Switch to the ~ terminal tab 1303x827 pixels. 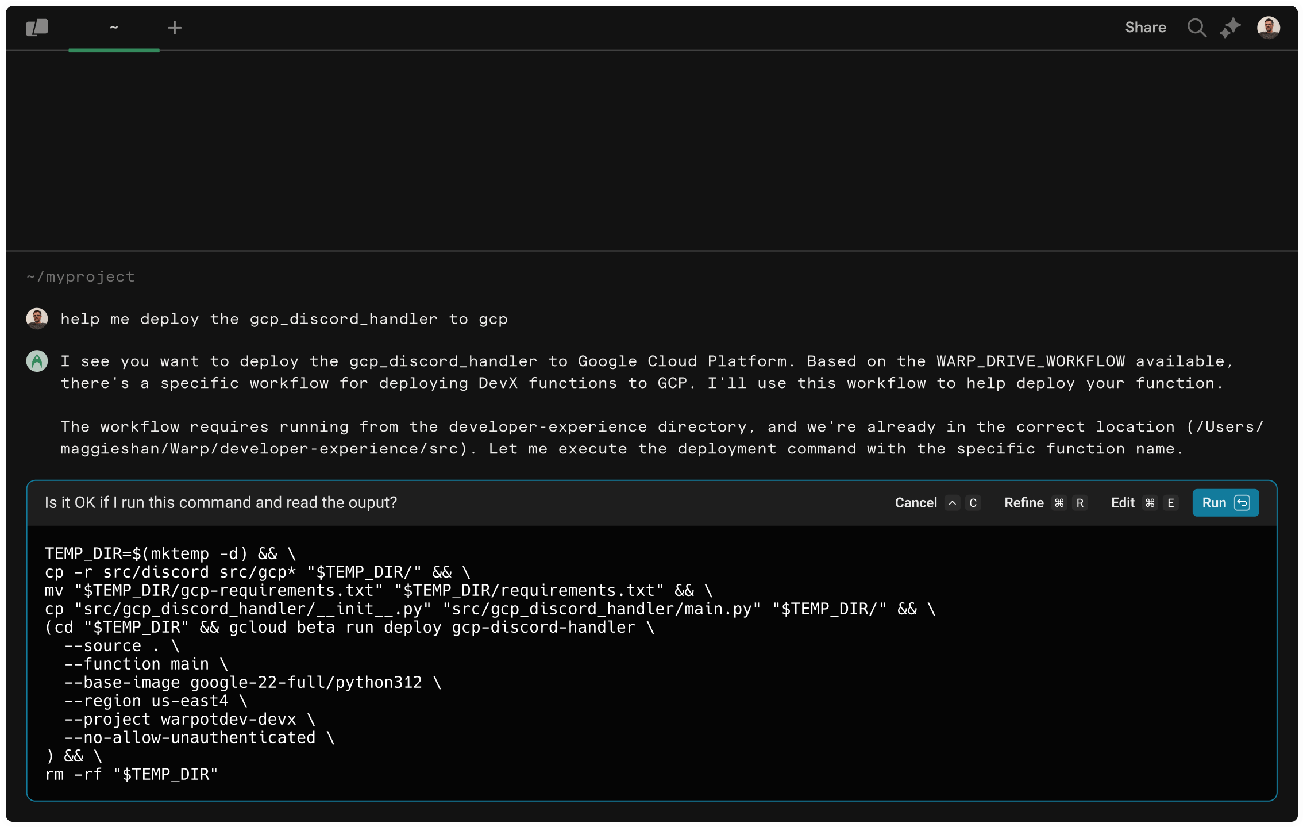point(114,28)
